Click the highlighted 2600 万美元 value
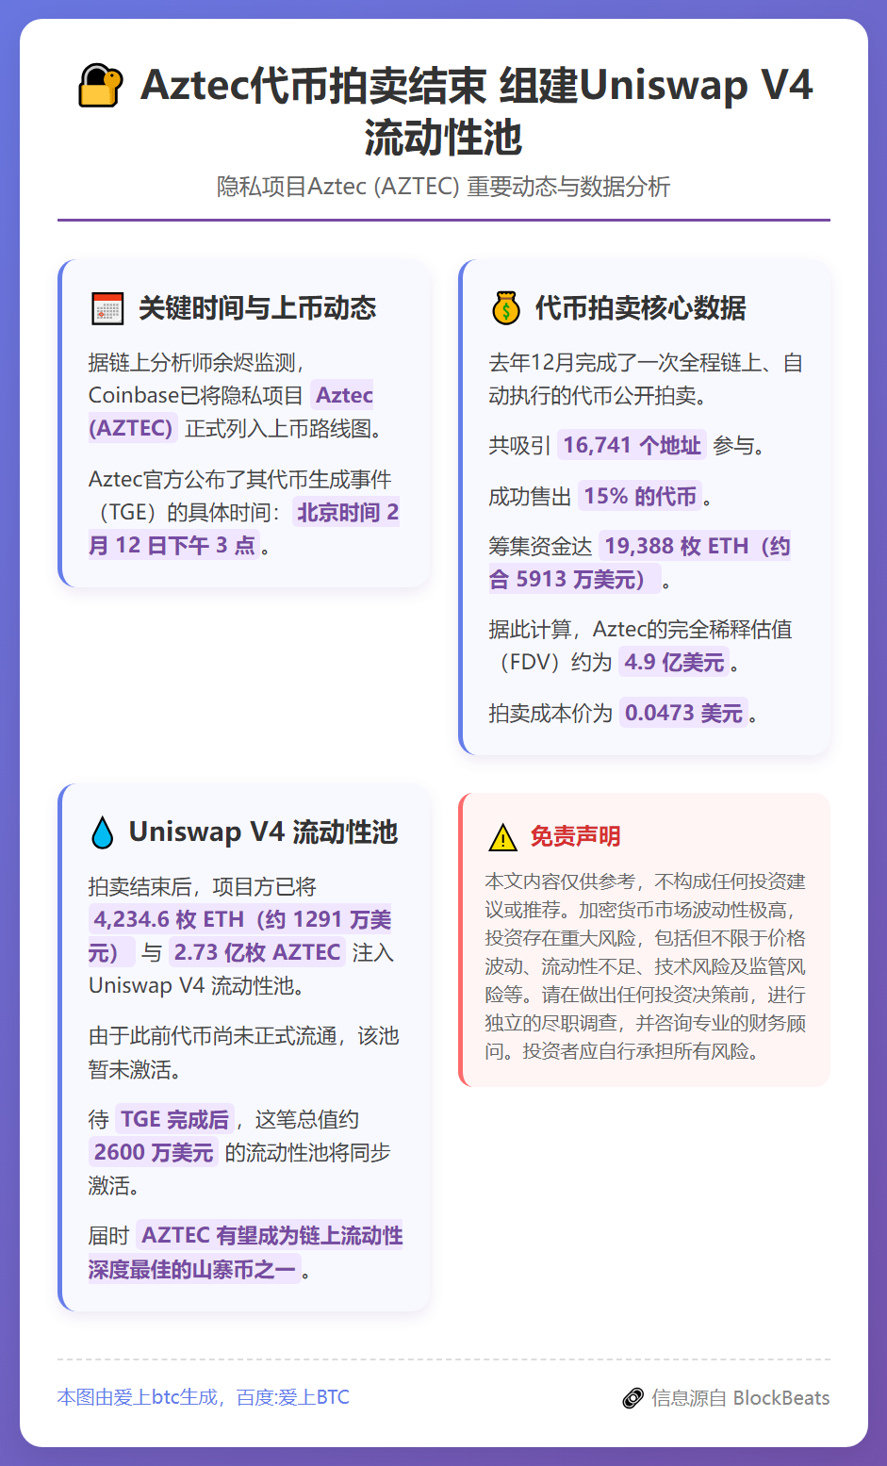 pyautogui.click(x=154, y=1153)
